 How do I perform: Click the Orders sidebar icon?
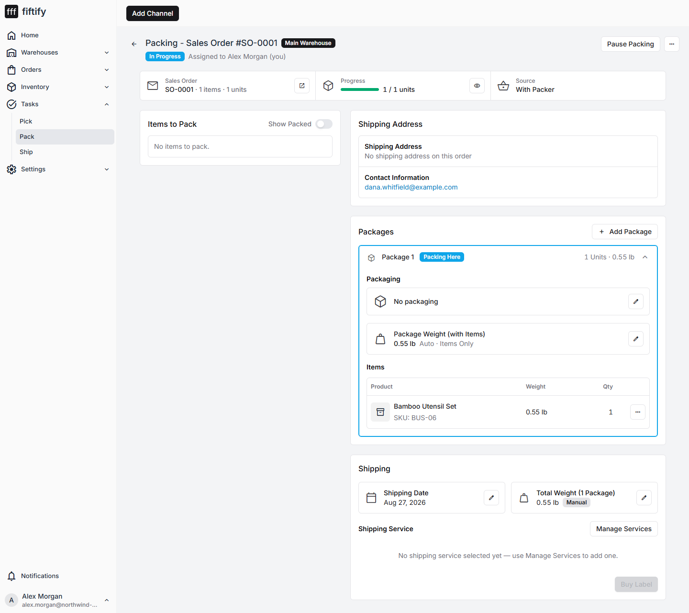click(x=11, y=70)
